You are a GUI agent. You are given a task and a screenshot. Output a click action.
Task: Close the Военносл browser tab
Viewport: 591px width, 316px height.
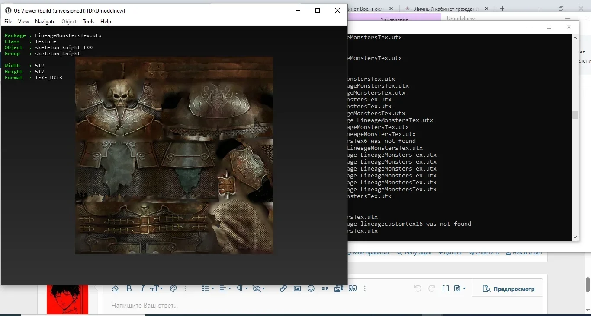(x=391, y=9)
